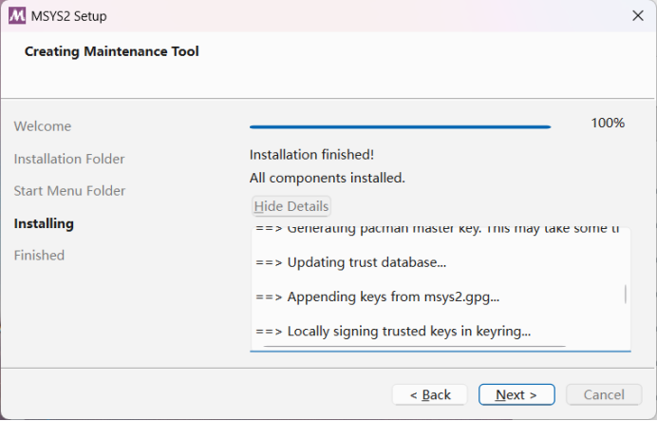Select the Start Menu Folder step
This screenshot has width=657, height=421.
click(69, 191)
